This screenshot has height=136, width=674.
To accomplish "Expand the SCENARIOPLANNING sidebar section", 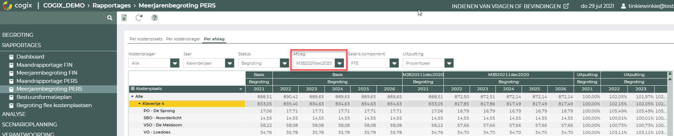I will 29,125.
